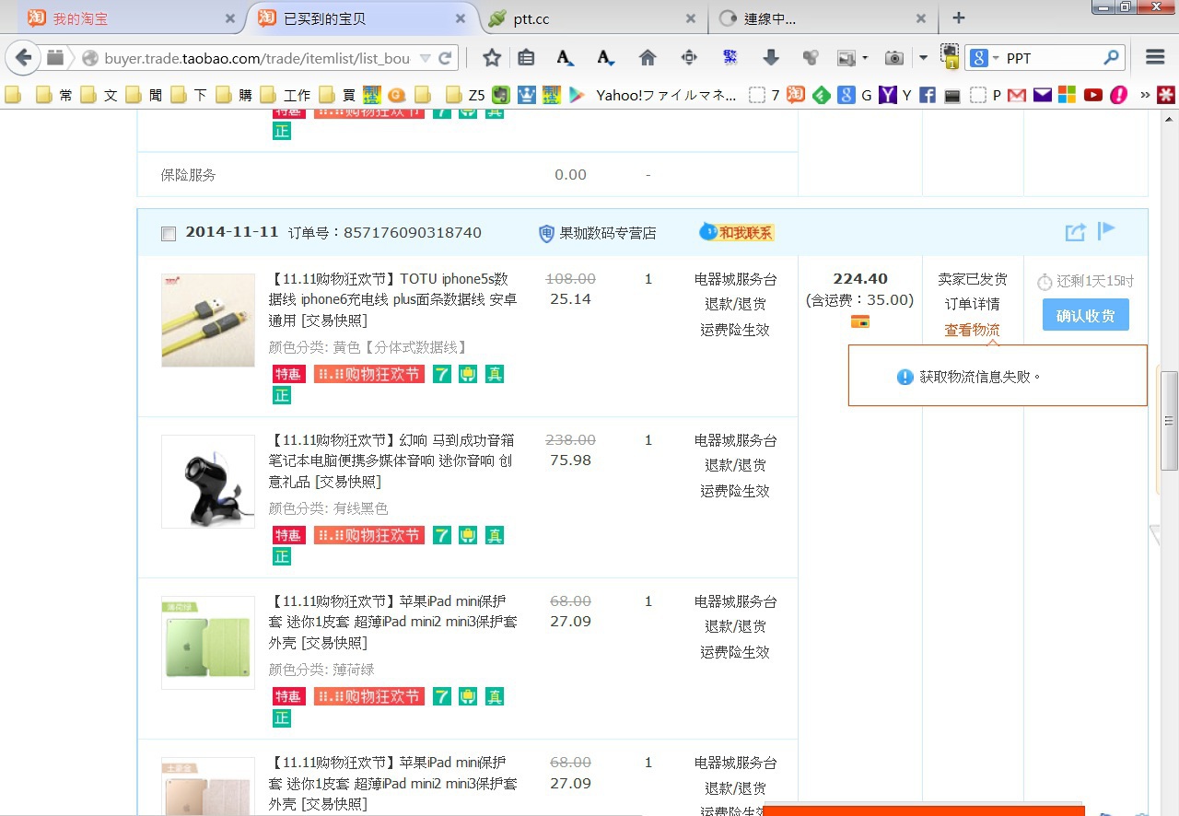The height and width of the screenshot is (816, 1179).
Task: Switch to the 連線中 loading tab
Action: (823, 18)
